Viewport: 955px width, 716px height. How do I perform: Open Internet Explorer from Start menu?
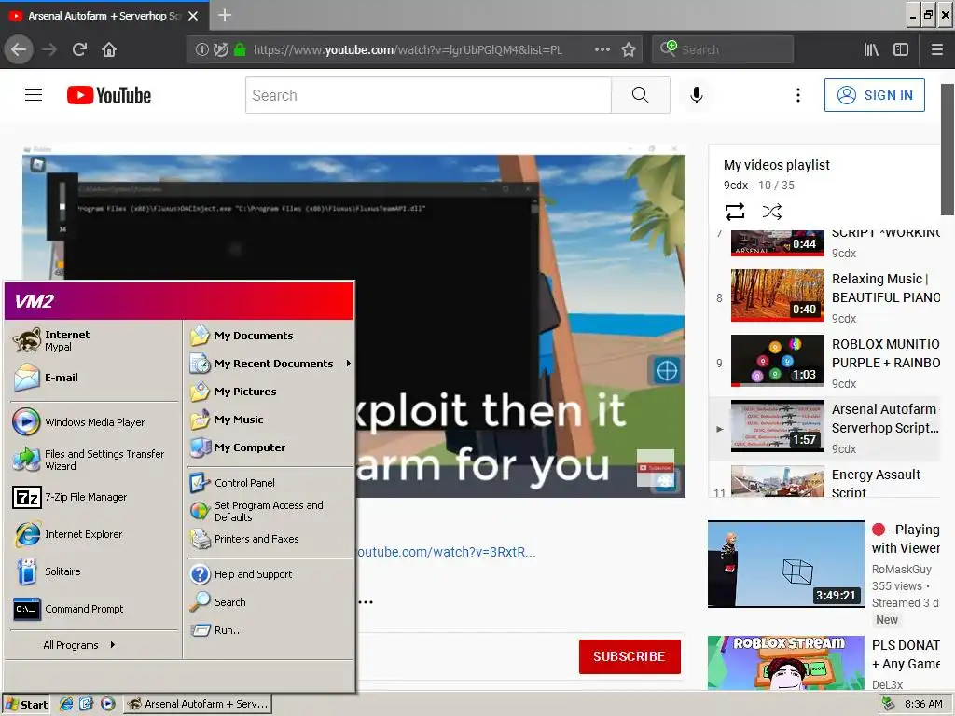[x=67, y=534]
